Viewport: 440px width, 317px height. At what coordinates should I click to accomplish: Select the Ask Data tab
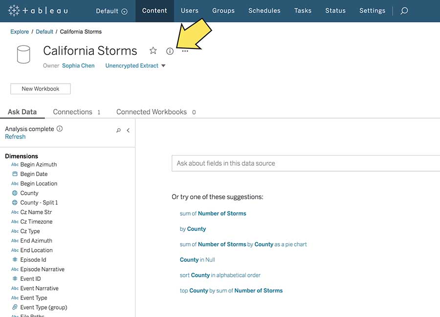(22, 112)
